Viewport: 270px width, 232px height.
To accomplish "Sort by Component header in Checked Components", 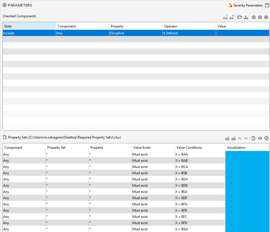I will coord(82,26).
